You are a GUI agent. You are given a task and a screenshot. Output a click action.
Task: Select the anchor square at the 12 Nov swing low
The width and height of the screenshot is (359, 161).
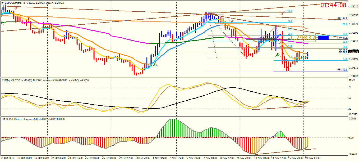[246, 58]
